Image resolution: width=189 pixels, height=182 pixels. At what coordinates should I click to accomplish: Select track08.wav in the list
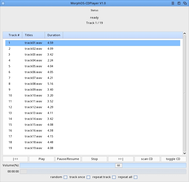93,84
